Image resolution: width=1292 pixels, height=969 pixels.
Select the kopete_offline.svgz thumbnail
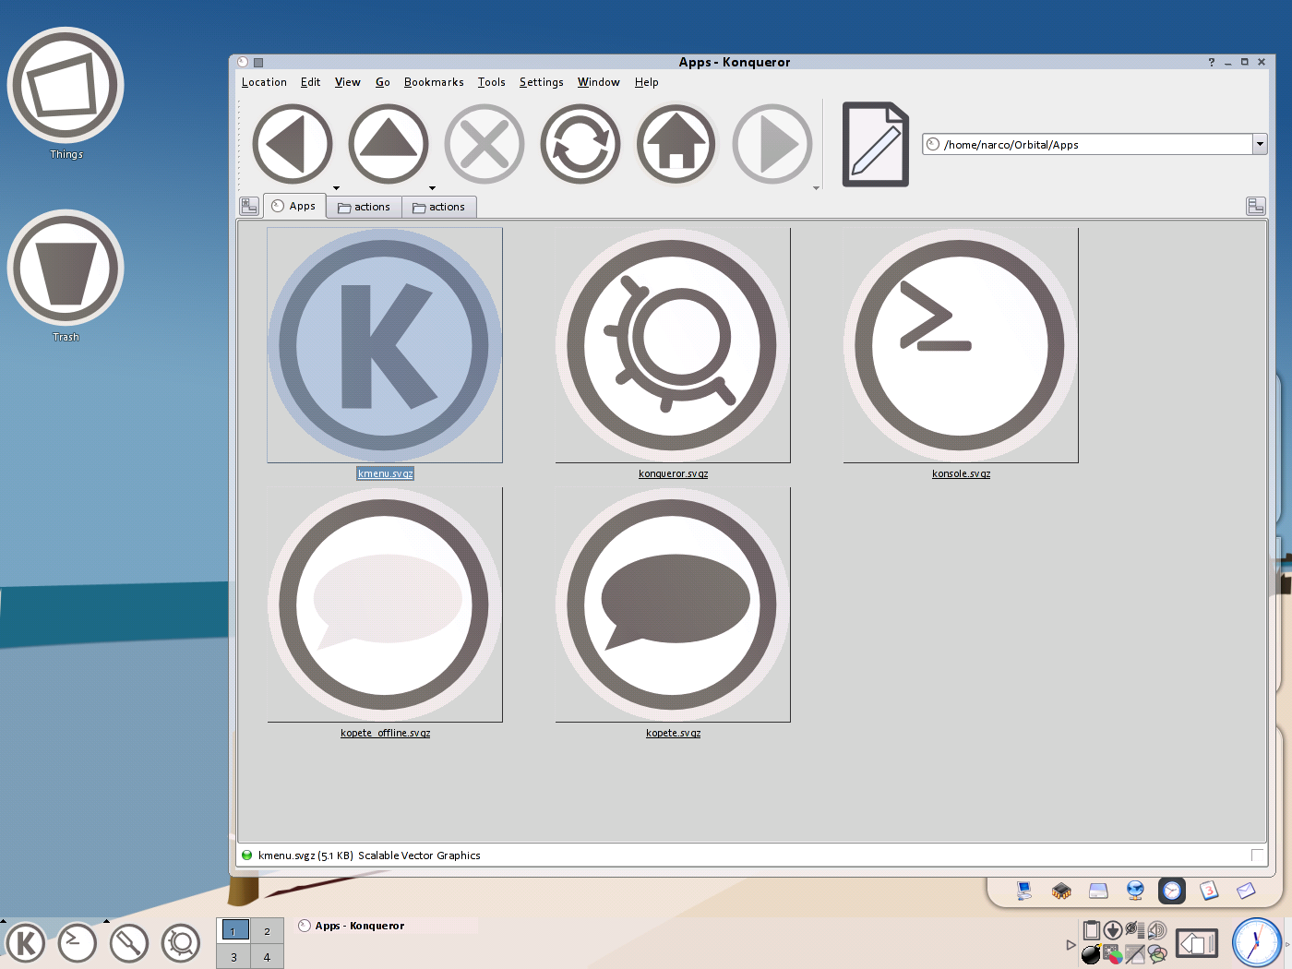tap(385, 604)
